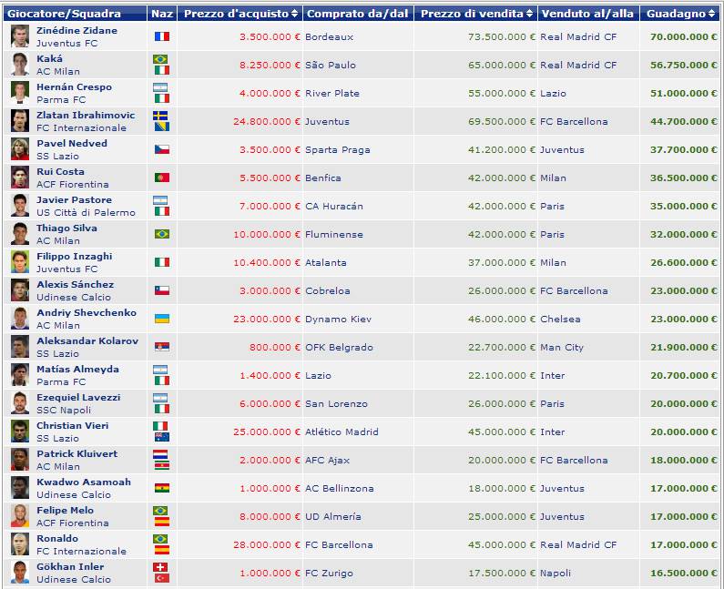Click Atlético Madrid in the bought-from column
Viewport: 724px width, 589px height.
point(342,432)
